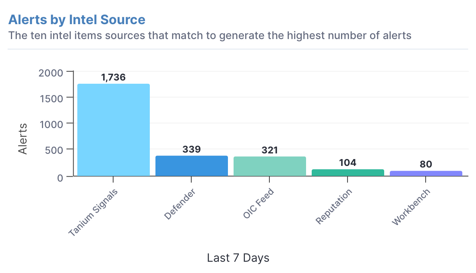Click the 321 value label
This screenshot has height=273, width=476.
[x=269, y=150]
